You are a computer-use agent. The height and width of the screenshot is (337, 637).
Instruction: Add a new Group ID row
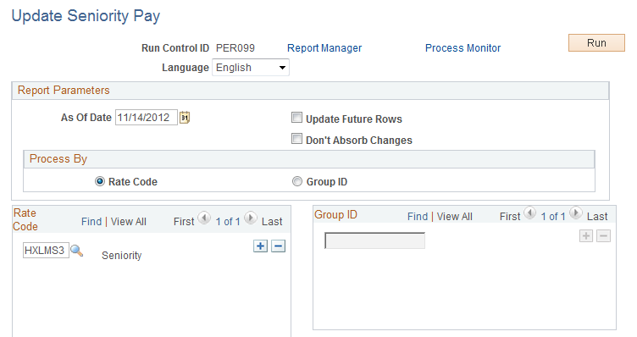586,236
